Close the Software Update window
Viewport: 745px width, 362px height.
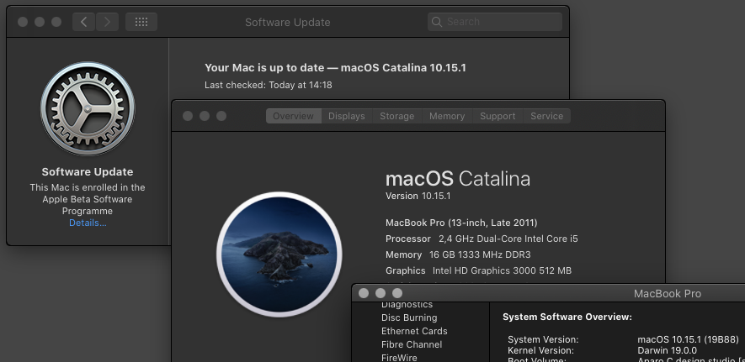coord(23,22)
